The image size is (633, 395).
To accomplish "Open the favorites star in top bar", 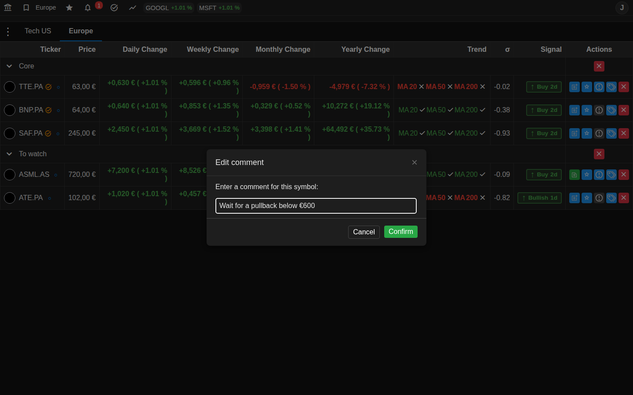I will point(69,7).
